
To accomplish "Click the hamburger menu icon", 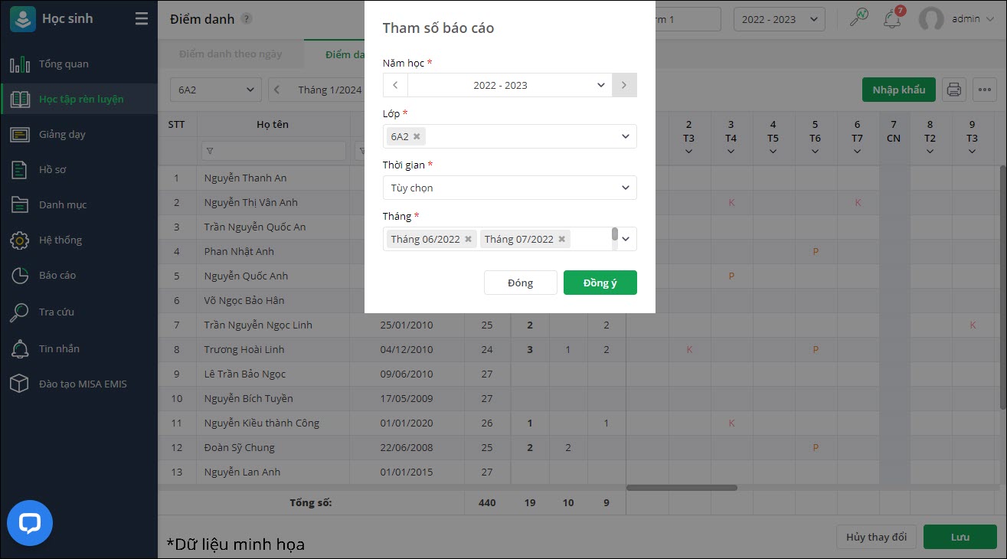I will click(x=142, y=19).
